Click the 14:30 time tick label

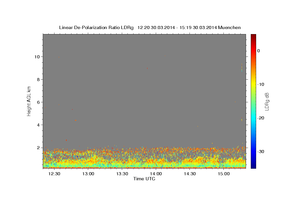pos(190,174)
